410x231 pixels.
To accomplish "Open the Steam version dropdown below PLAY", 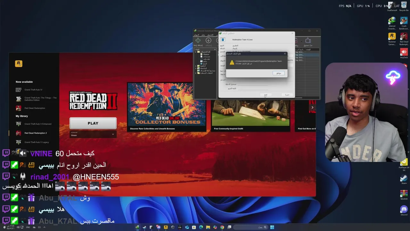I will (93, 134).
